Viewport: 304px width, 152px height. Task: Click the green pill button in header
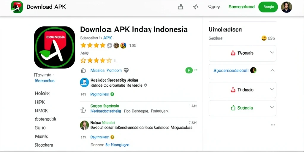[268, 7]
